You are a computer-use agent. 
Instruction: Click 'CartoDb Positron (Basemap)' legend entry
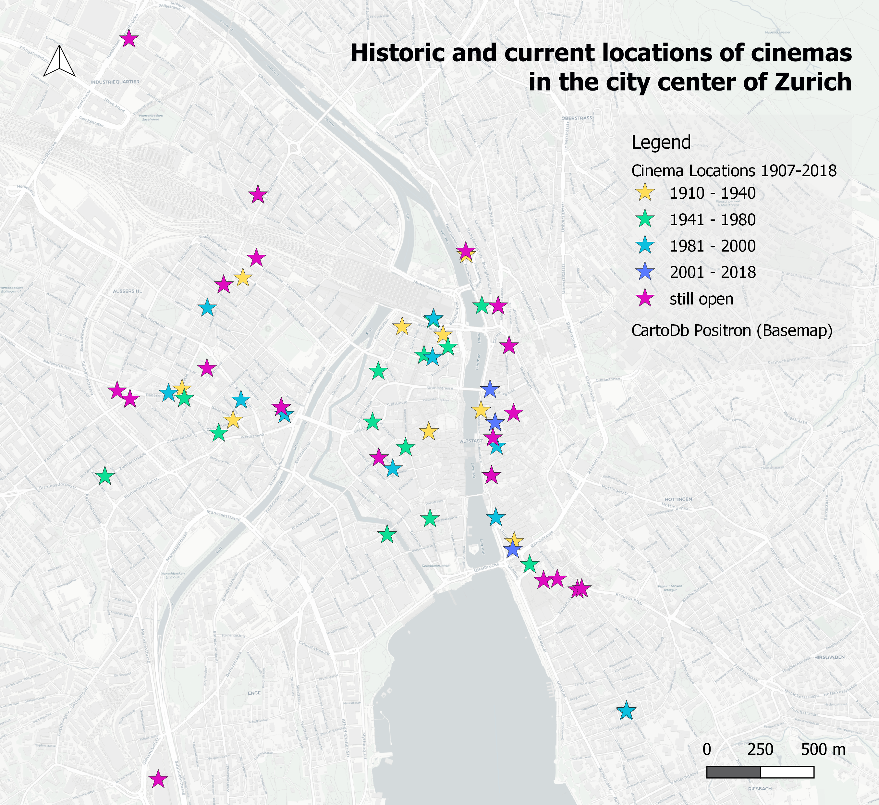pos(732,330)
